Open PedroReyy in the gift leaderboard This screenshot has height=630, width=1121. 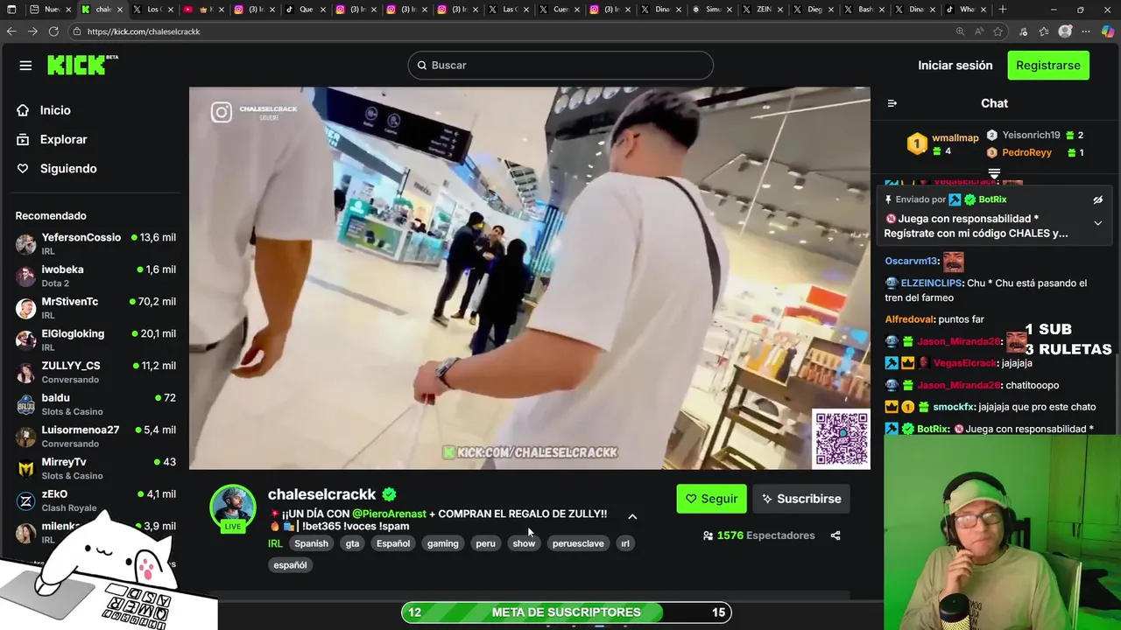(1035, 152)
